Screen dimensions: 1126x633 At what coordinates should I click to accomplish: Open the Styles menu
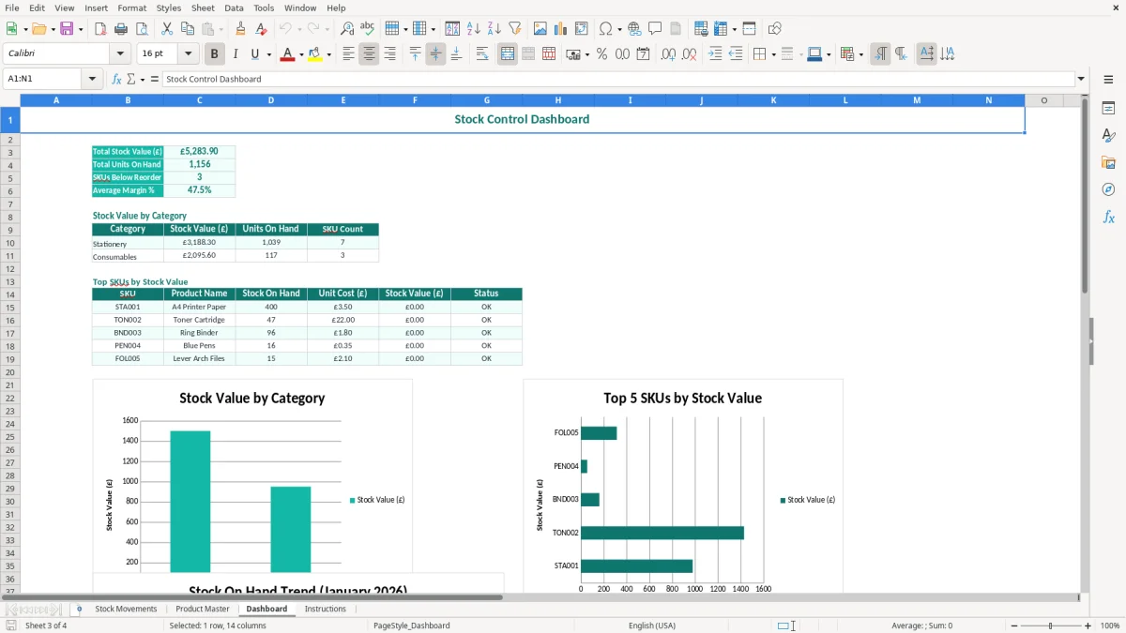(169, 8)
